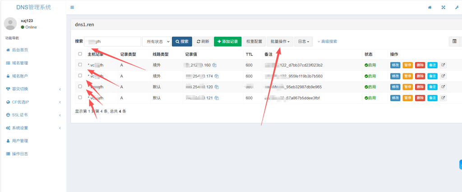Expand the SSL证书 sidebar menu
Image resolution: width=462 pixels, height=192 pixels.
pos(33,115)
